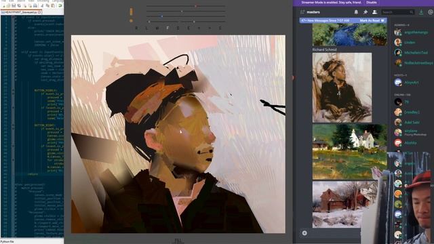Select member Abshila in the list
The image size is (434, 244).
[x=410, y=143]
